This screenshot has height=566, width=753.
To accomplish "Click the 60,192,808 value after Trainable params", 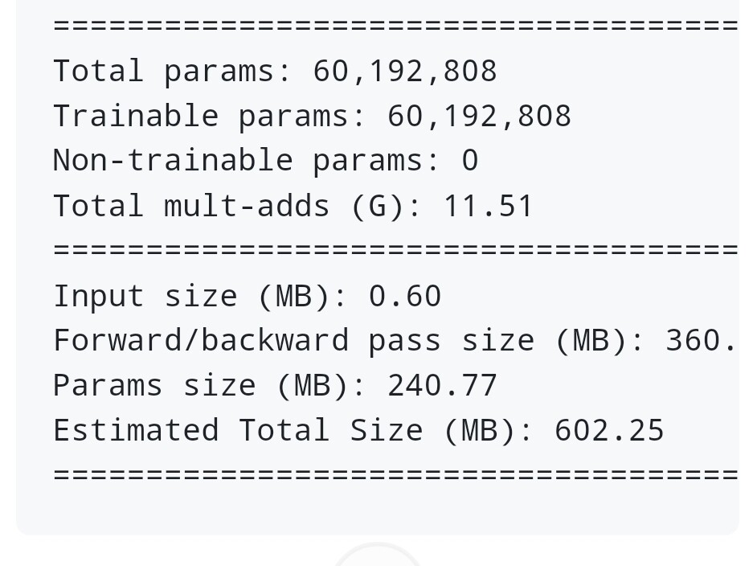I will (479, 116).
